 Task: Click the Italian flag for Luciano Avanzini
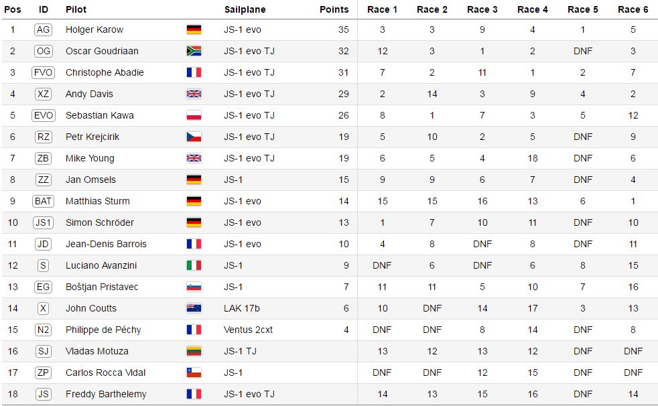tap(194, 265)
